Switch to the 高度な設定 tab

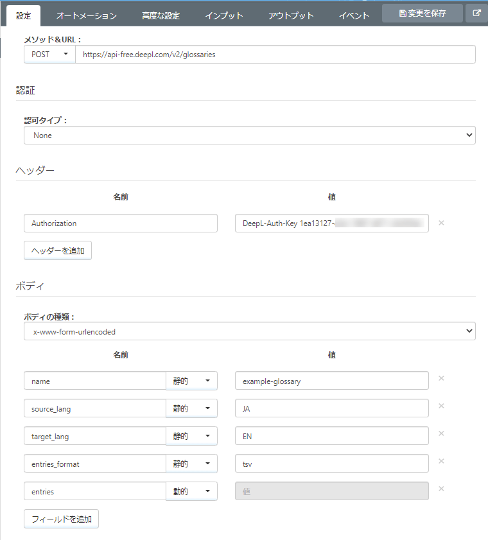pos(161,15)
